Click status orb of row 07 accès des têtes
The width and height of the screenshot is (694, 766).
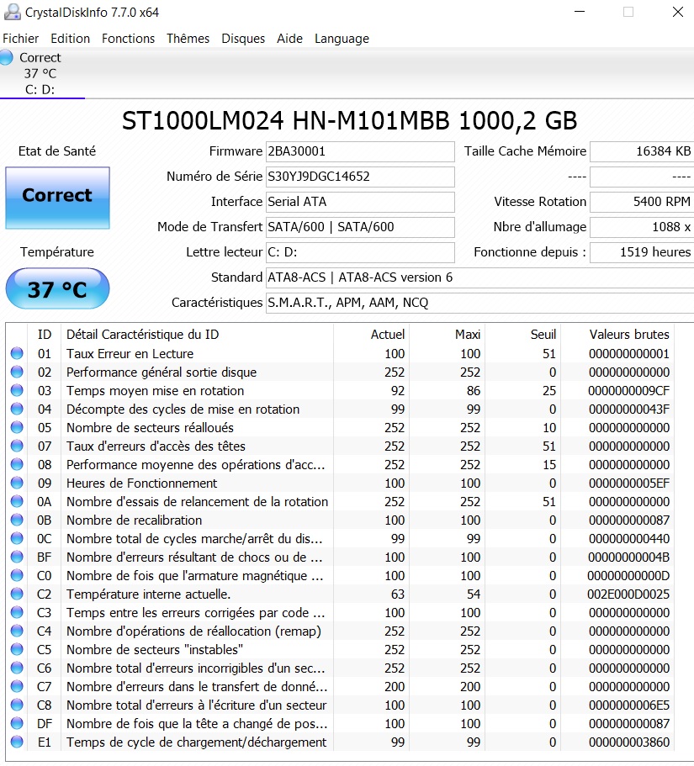pos(17,446)
